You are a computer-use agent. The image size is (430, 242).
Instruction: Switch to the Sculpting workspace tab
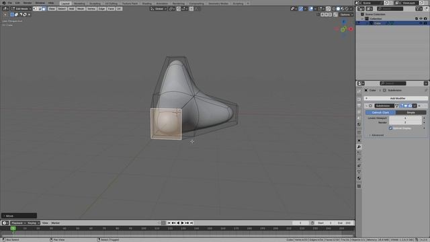click(x=95, y=3)
